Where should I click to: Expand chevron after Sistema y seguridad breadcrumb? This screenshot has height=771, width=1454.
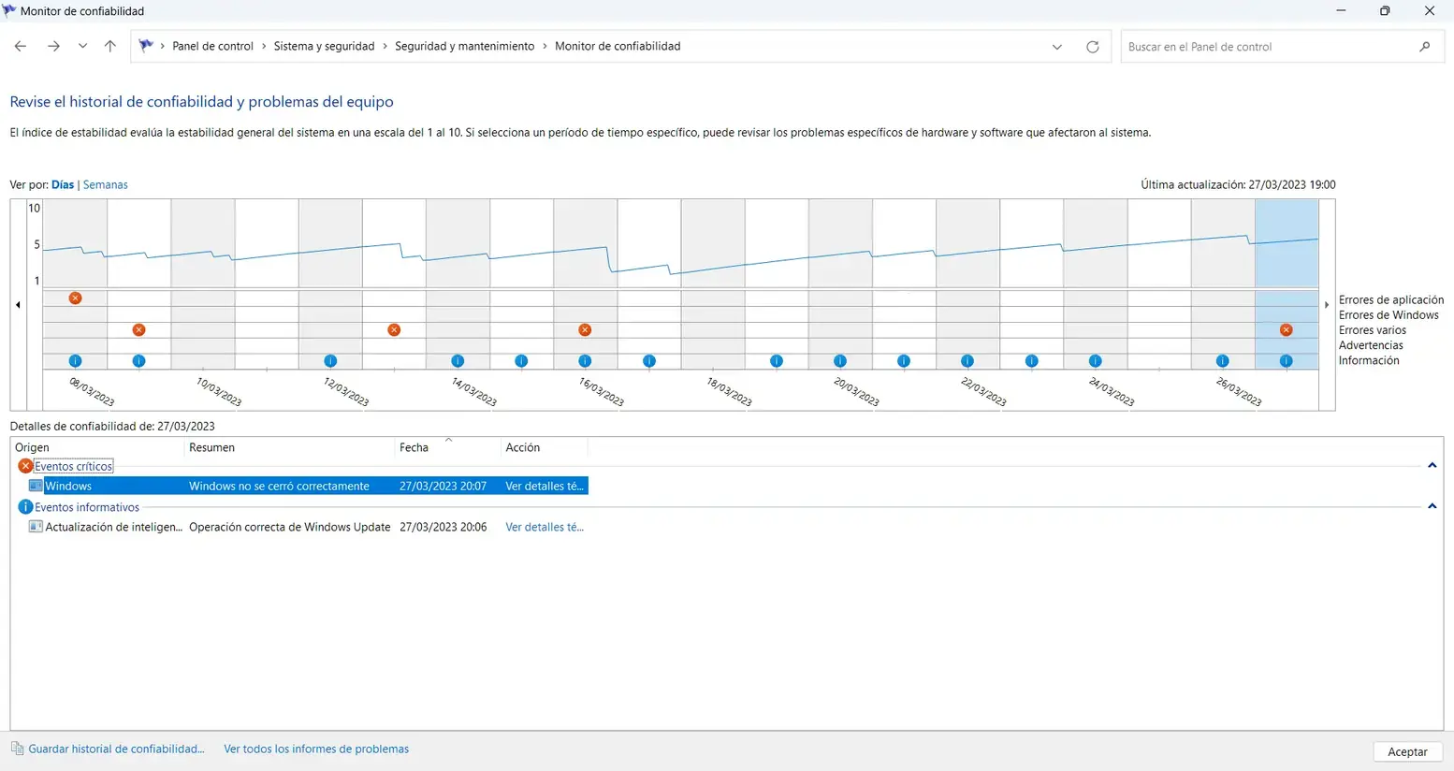point(385,46)
